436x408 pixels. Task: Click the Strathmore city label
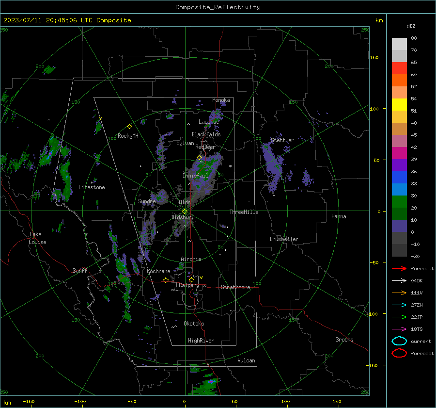tap(235, 287)
